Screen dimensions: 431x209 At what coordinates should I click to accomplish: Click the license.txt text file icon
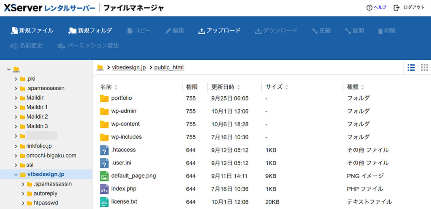104,202
